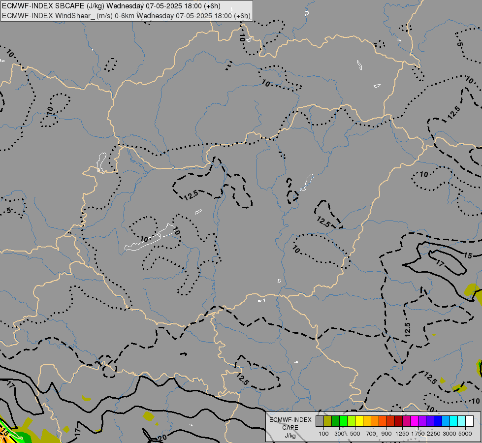
Task: Click the '100' legend scale value
Action: coord(323,434)
